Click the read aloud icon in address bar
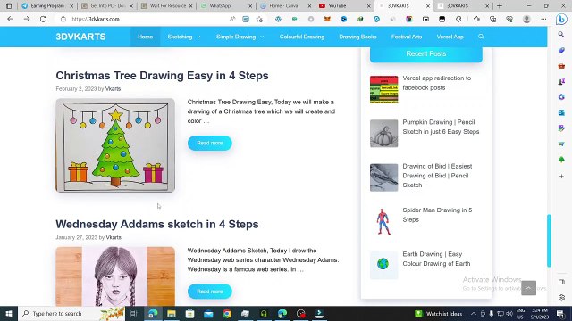Image resolution: width=572 pixels, height=321 pixels. point(232,19)
